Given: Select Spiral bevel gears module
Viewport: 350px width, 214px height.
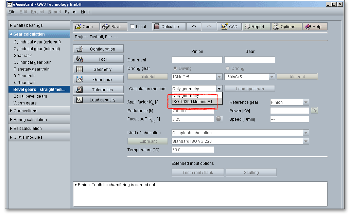Looking at the screenshot, I should click(x=30, y=96).
